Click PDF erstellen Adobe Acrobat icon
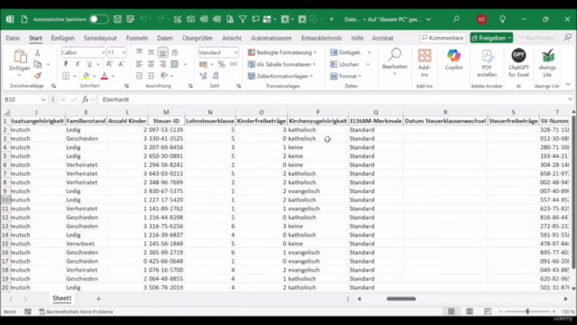 pyautogui.click(x=487, y=62)
